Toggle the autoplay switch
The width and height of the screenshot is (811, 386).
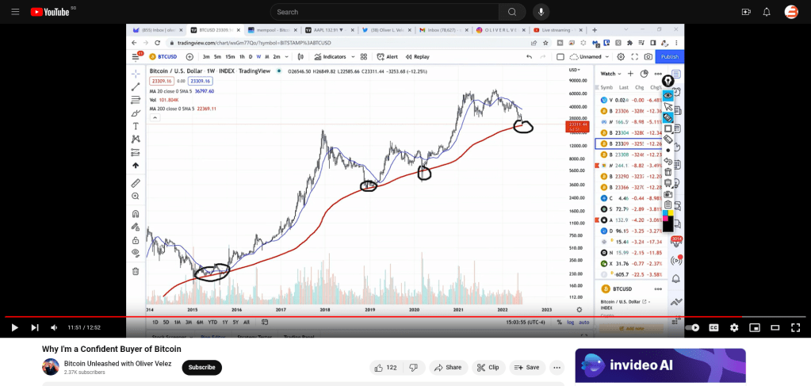692,327
